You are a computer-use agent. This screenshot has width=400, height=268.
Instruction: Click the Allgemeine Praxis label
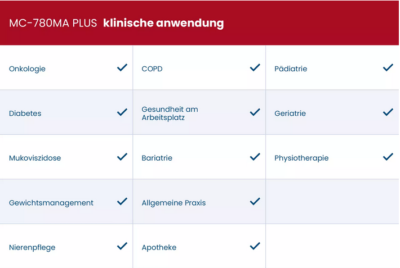coord(174,203)
